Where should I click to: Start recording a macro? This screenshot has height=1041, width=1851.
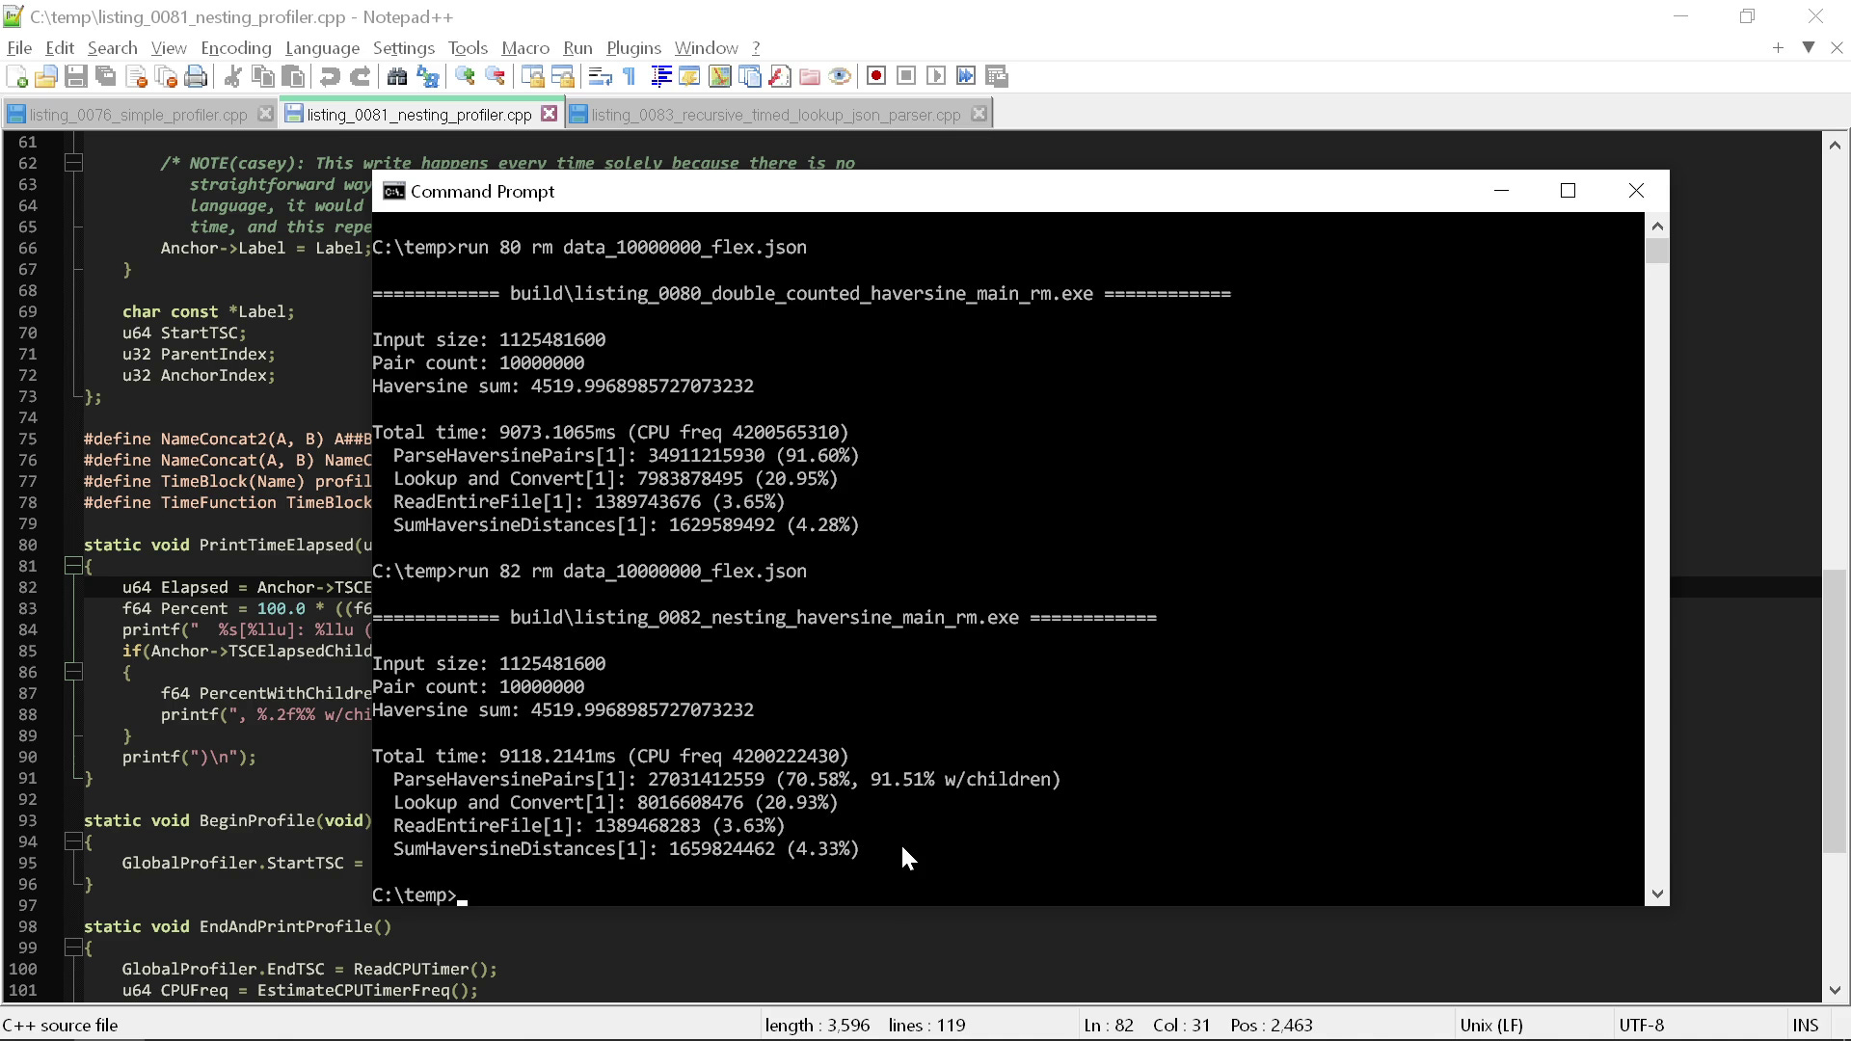(876, 76)
